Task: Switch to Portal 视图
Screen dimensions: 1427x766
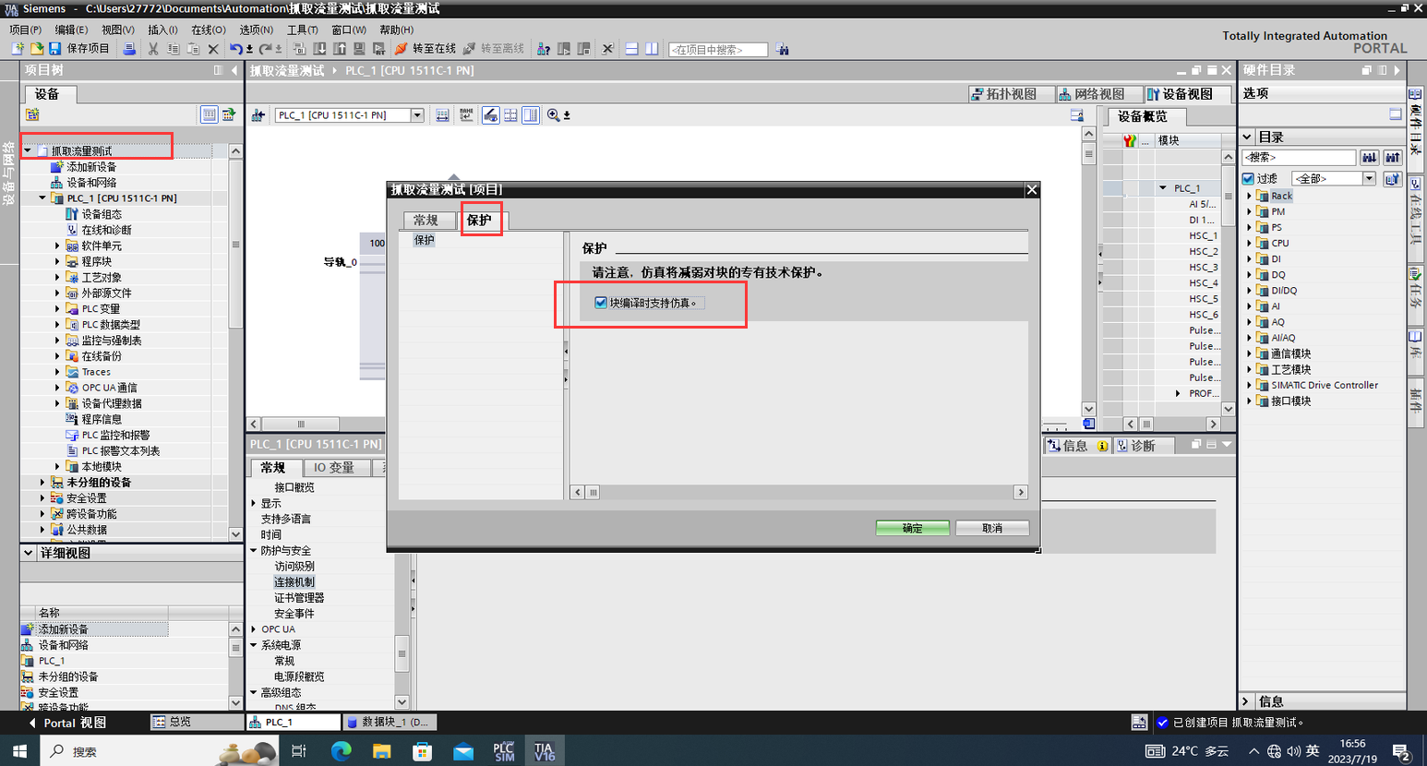Action: pos(68,723)
